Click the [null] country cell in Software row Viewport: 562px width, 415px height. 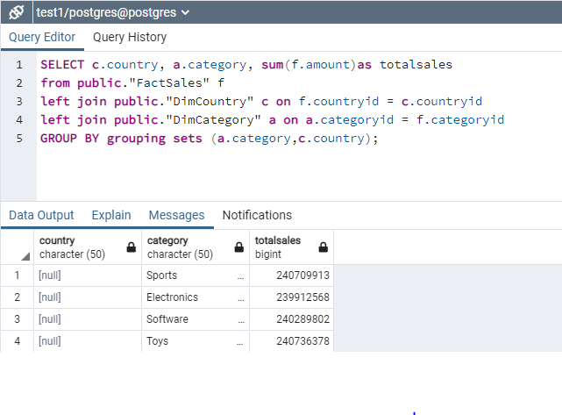click(88, 318)
